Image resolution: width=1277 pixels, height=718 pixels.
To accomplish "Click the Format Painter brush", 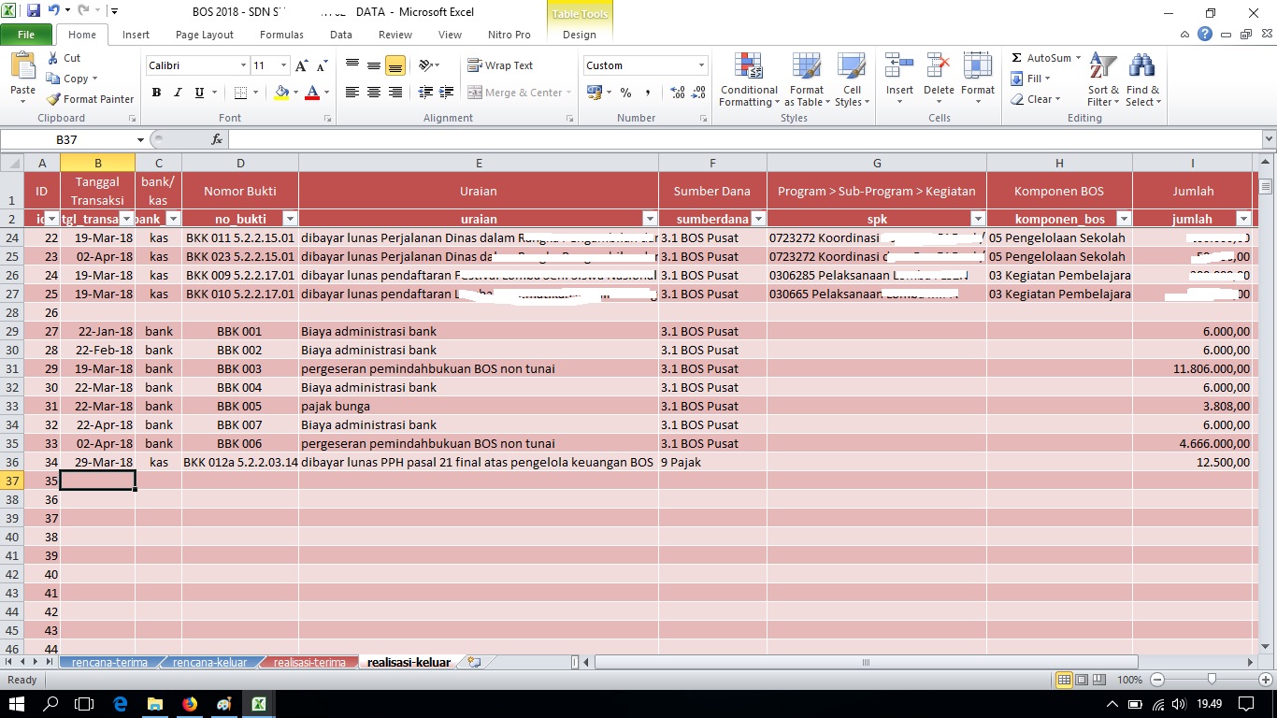I will (91, 99).
